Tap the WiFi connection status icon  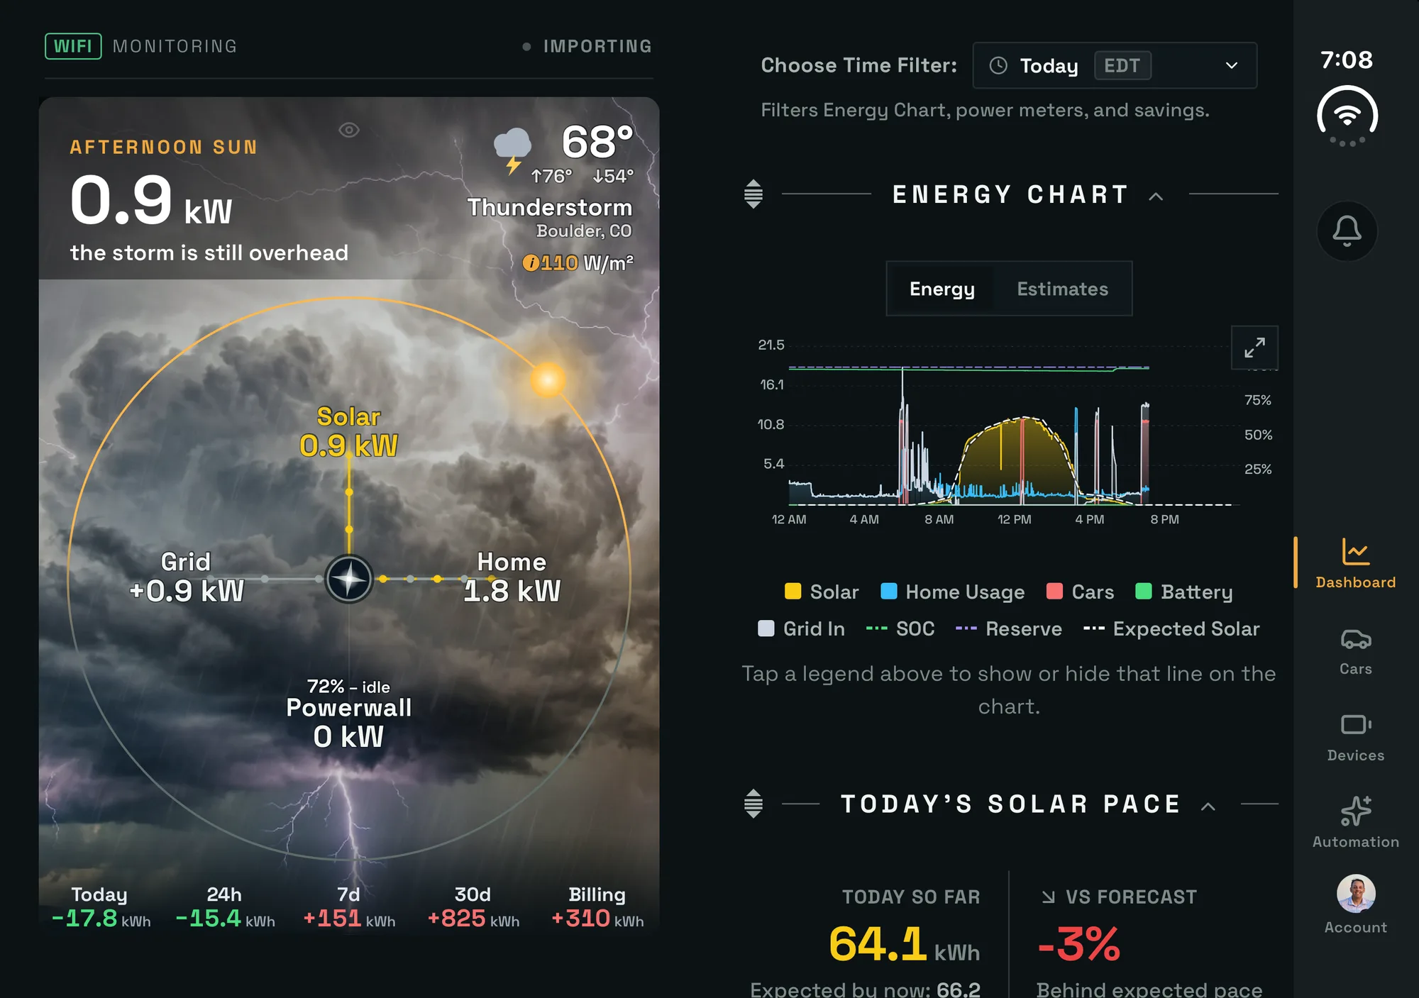[x=1347, y=116]
